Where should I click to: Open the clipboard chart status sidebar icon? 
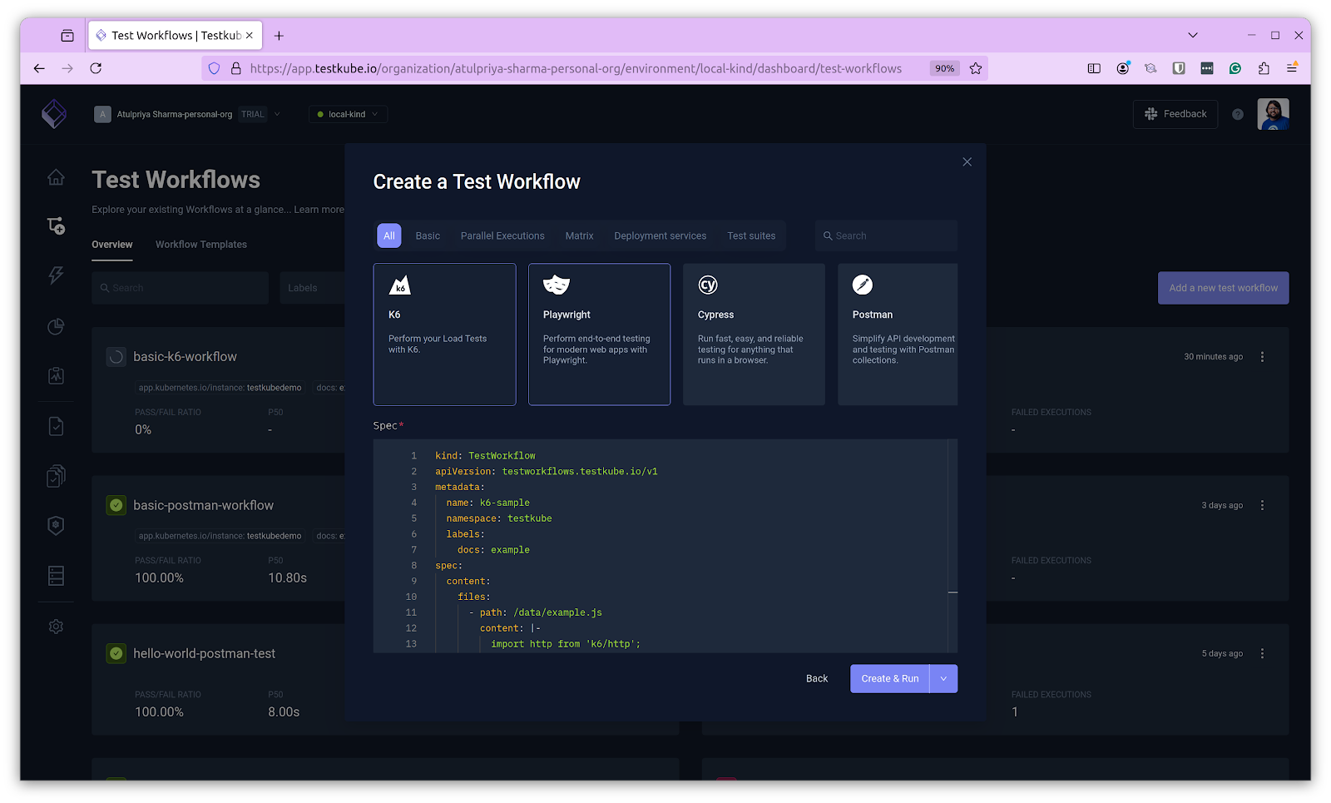56,376
